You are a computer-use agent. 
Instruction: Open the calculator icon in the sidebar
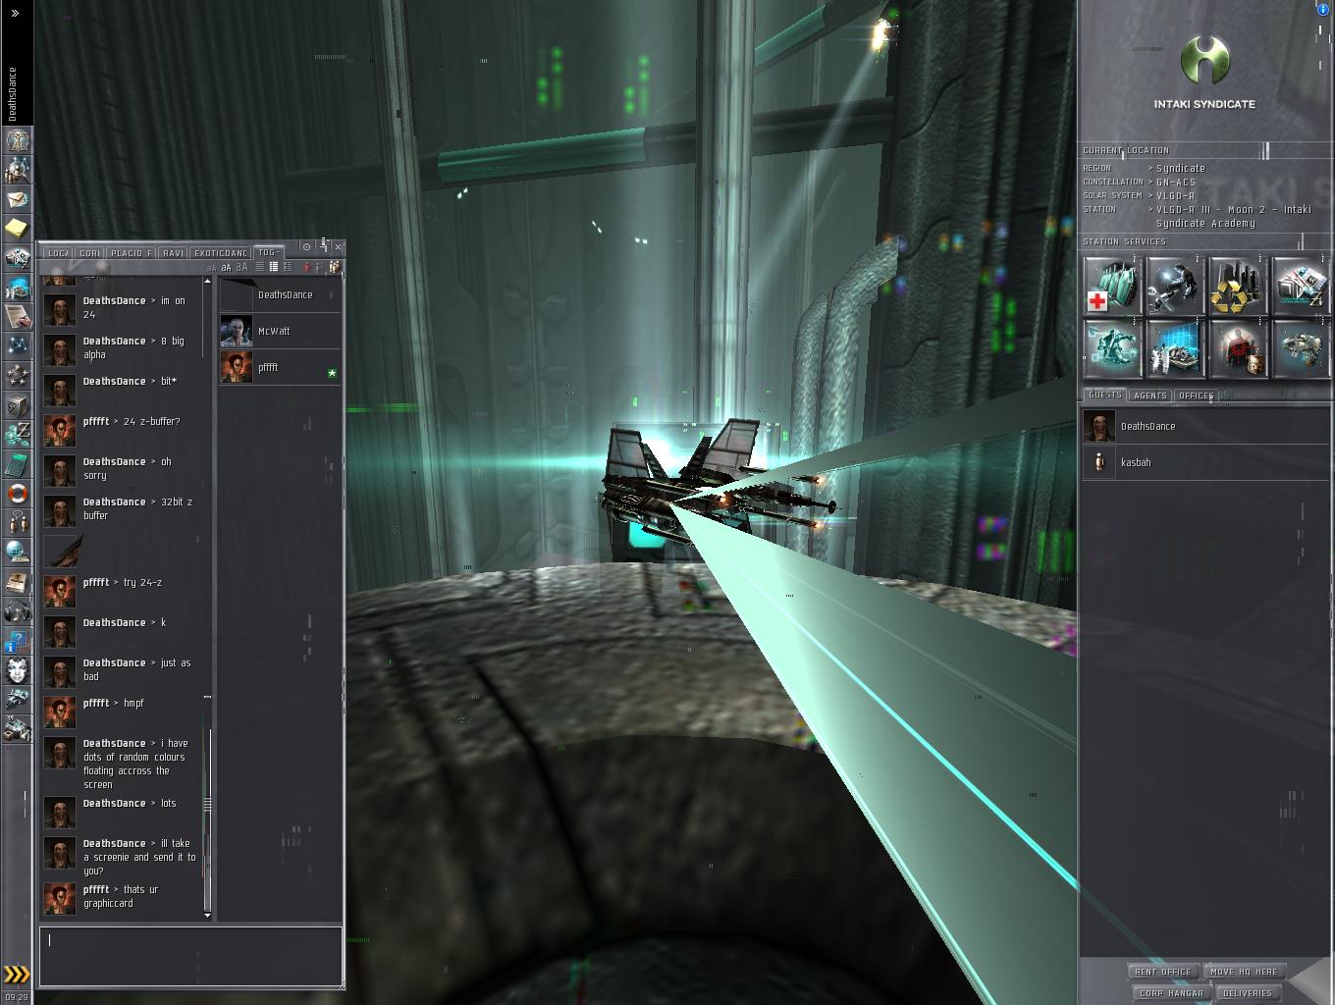tap(17, 464)
